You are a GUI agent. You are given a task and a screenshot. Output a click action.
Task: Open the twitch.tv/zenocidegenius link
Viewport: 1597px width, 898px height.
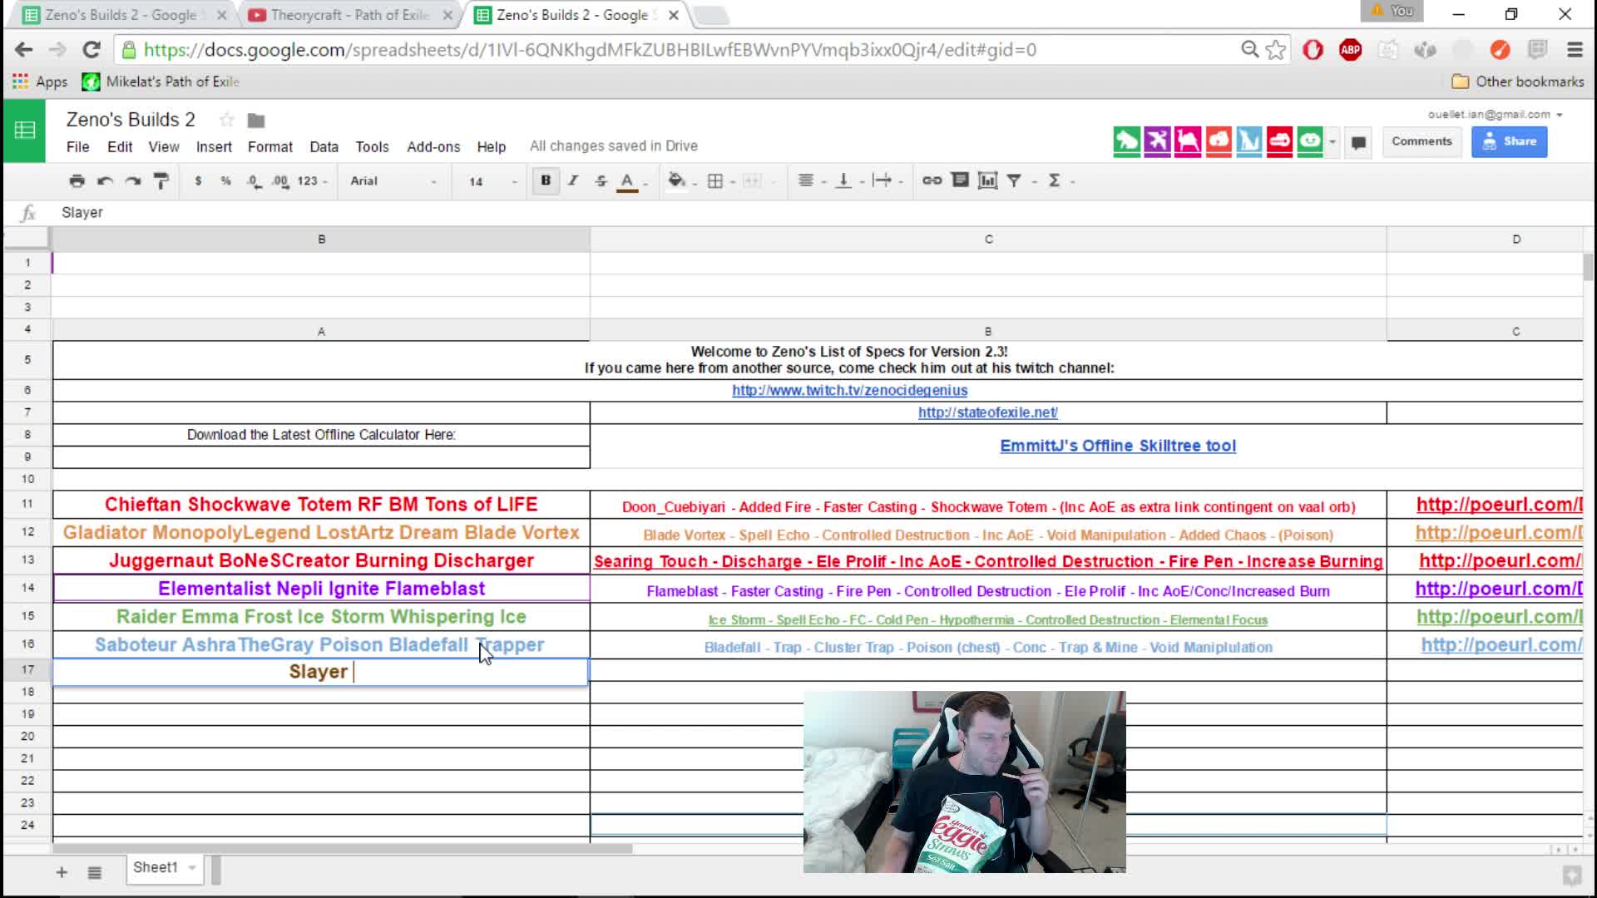pyautogui.click(x=849, y=390)
